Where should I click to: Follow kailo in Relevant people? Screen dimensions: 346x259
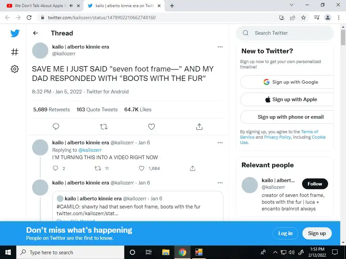(315, 184)
